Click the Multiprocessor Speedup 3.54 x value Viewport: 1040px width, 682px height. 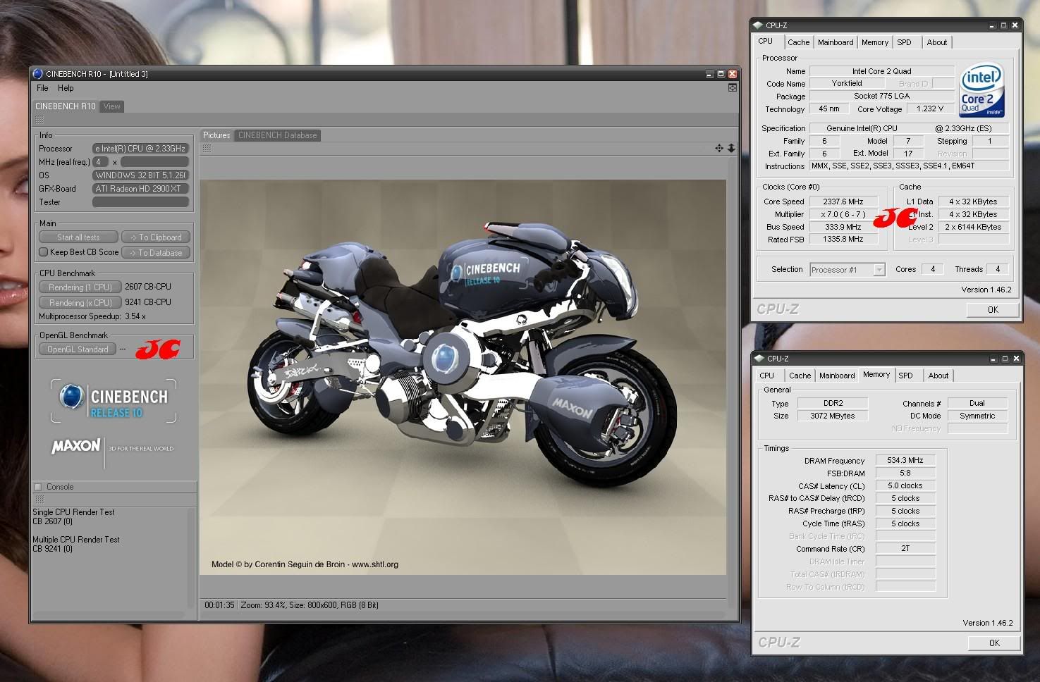[135, 316]
